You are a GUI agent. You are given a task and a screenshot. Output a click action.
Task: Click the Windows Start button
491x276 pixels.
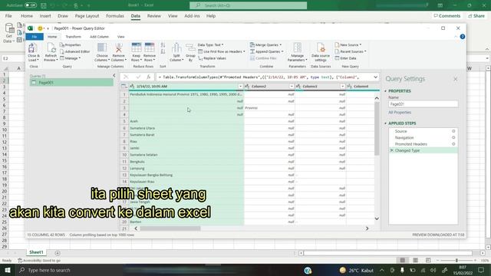pos(8,270)
